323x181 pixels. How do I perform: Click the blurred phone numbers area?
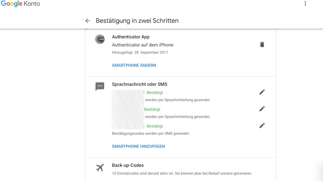pyautogui.click(x=128, y=109)
